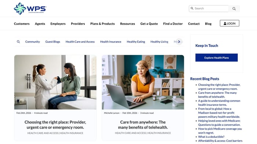
Task: Click the LOGIN button
Action: click(229, 23)
